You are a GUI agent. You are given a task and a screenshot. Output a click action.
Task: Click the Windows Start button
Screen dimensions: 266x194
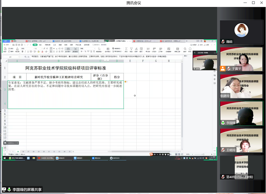[x=5, y=158]
